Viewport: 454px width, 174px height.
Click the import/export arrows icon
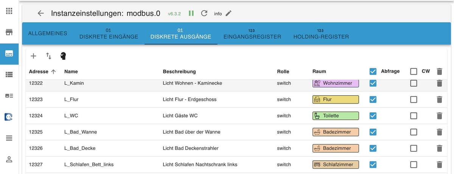click(48, 56)
